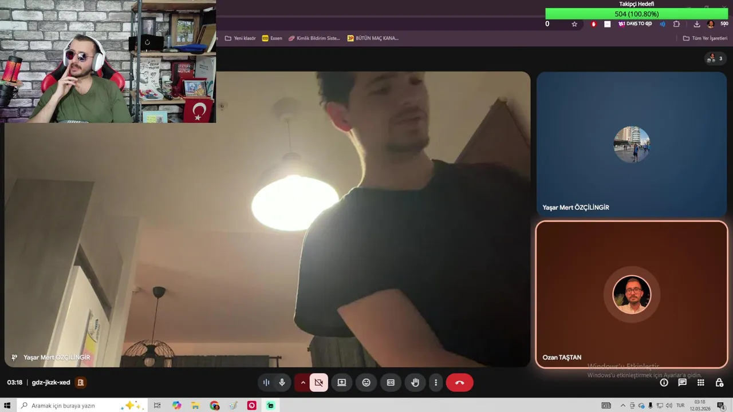Viewport: 733px width, 412px height.
Task: Toggle closed captions on
Action: click(x=391, y=382)
